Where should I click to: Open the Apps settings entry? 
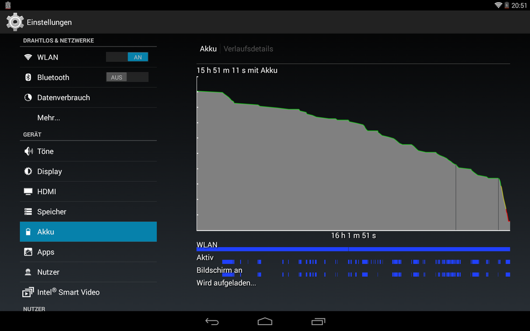point(88,252)
